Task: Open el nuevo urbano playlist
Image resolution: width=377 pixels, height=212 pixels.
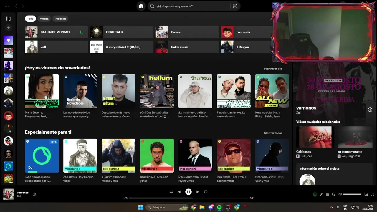Action: [118, 91]
